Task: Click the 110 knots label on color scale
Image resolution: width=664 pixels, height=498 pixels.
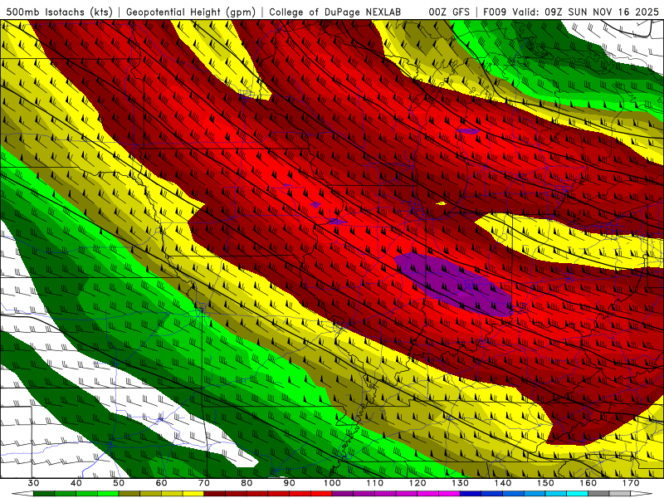Action: point(375,483)
